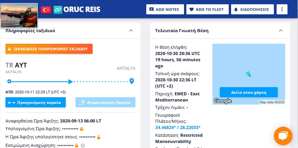Click the teal chain-link icon beside ORUC REIS

click(x=58, y=10)
